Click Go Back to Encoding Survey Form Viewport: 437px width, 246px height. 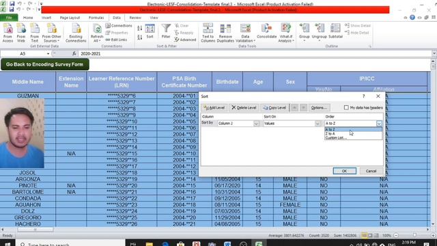44,64
